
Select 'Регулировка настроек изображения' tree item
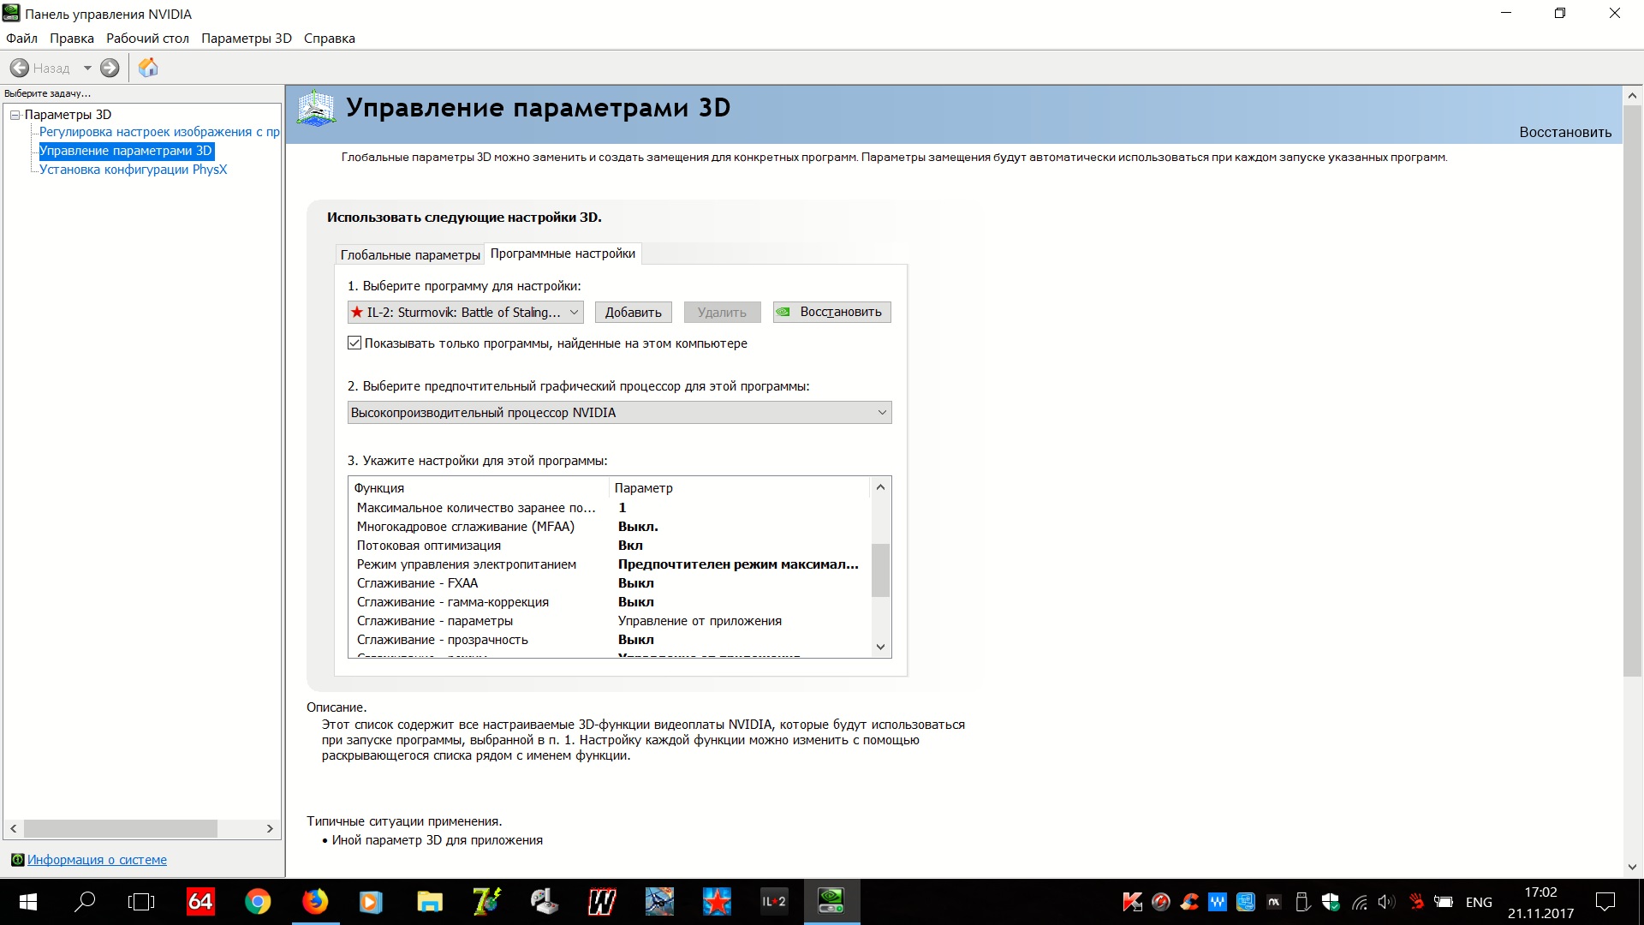coord(159,132)
